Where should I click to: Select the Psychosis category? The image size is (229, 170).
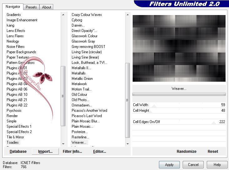coord(14,111)
